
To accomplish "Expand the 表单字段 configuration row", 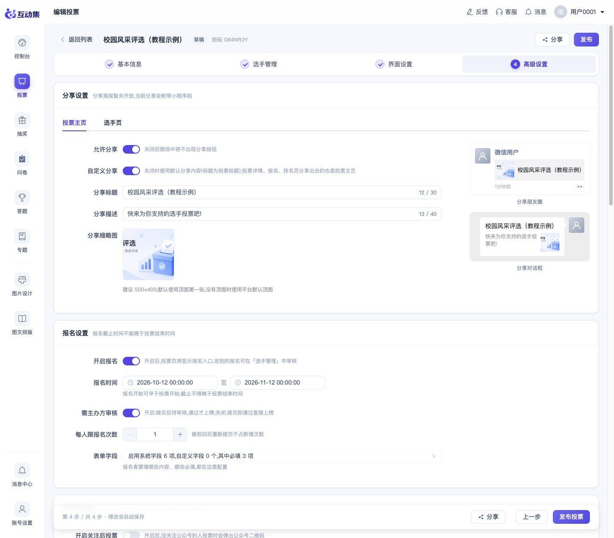I will (x=282, y=456).
